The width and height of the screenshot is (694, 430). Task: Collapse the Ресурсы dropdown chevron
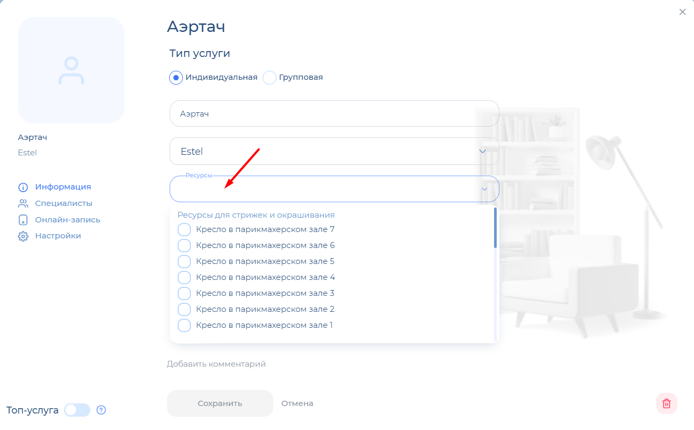click(x=484, y=189)
